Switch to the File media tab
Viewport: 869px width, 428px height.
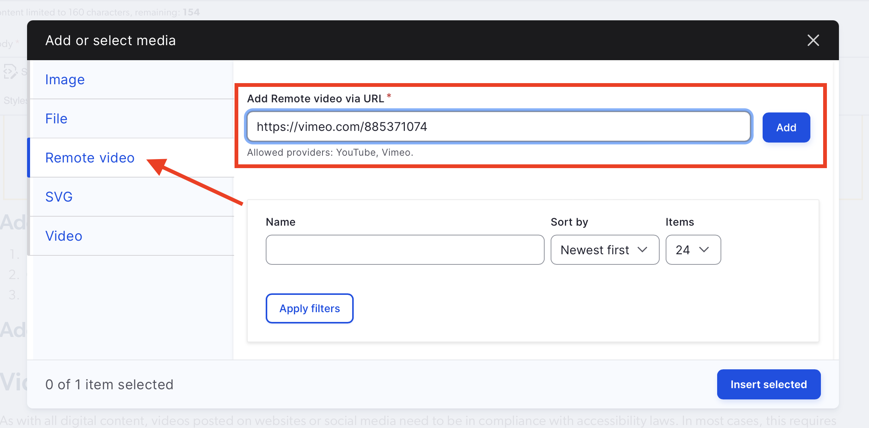pos(132,119)
